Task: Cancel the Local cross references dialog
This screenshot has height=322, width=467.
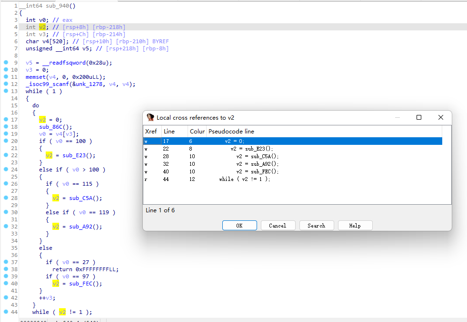Action: pyautogui.click(x=278, y=225)
